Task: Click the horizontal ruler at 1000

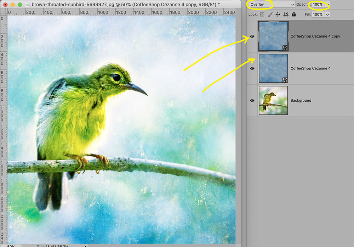Action: coord(103,12)
